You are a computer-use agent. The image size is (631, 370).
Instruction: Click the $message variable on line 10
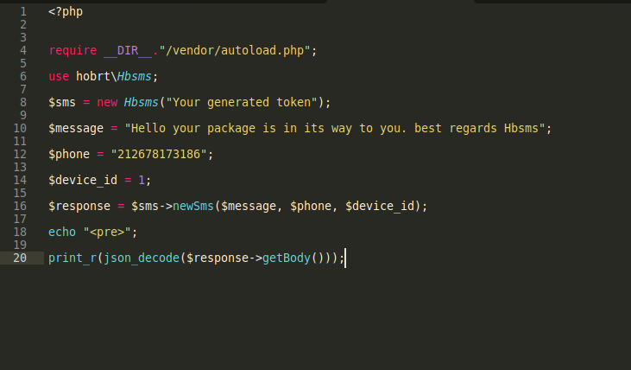coord(76,128)
